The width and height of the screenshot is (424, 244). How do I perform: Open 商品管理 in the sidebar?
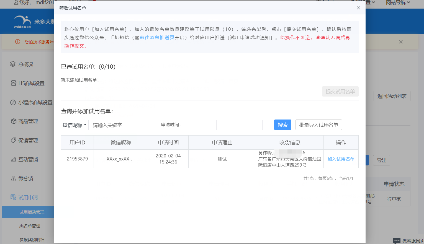[x=28, y=121]
